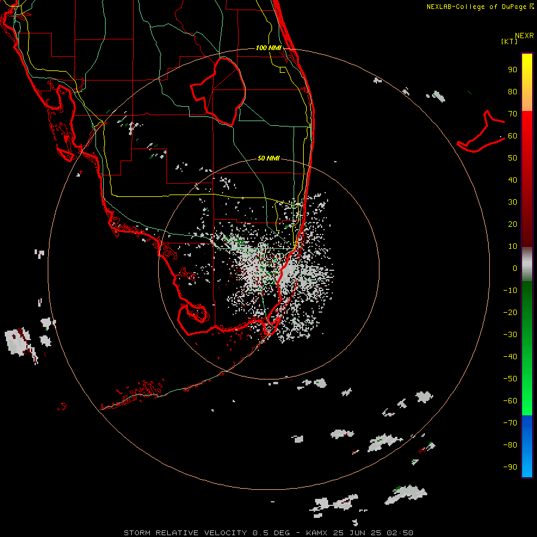
Task: Click the 20 value on velocity scale
Action: click(513, 224)
